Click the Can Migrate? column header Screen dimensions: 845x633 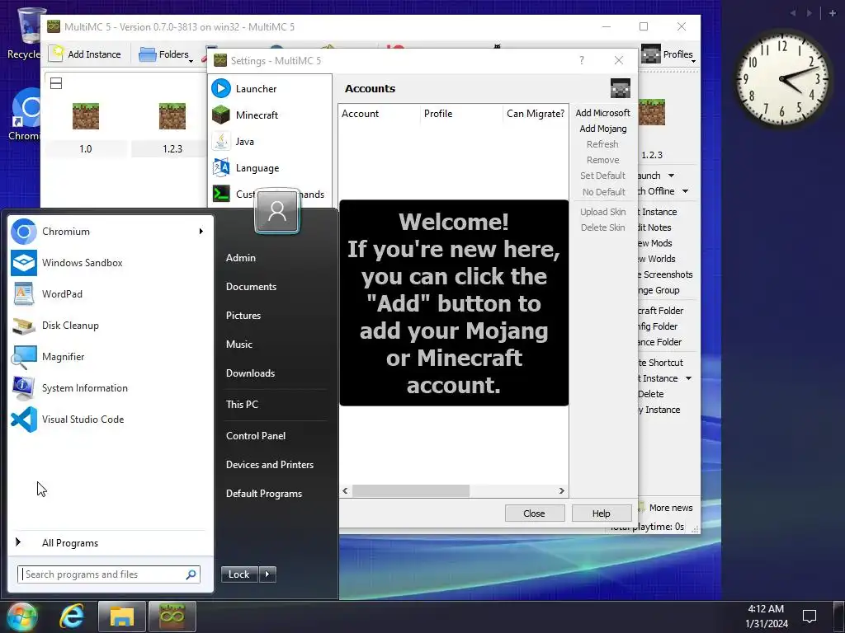tap(535, 114)
